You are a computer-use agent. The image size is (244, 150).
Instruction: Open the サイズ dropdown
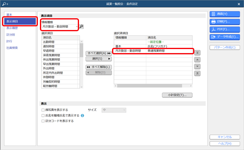pos(114,110)
